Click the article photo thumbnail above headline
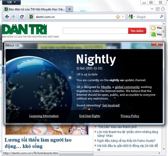Viewport: 168px width, 156px height. click(x=47, y=130)
